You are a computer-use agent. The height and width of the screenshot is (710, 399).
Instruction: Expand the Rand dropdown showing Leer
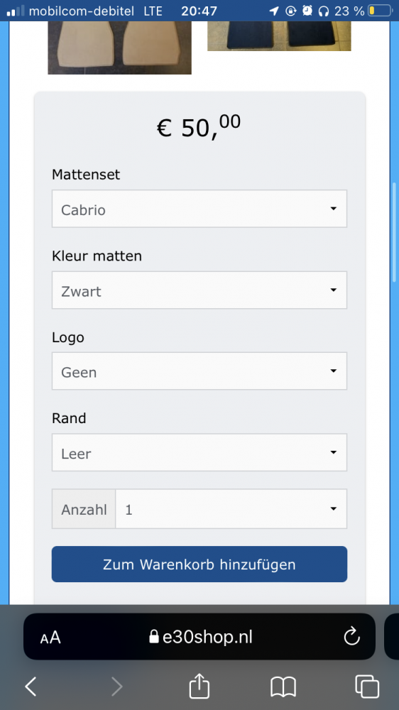click(x=199, y=452)
